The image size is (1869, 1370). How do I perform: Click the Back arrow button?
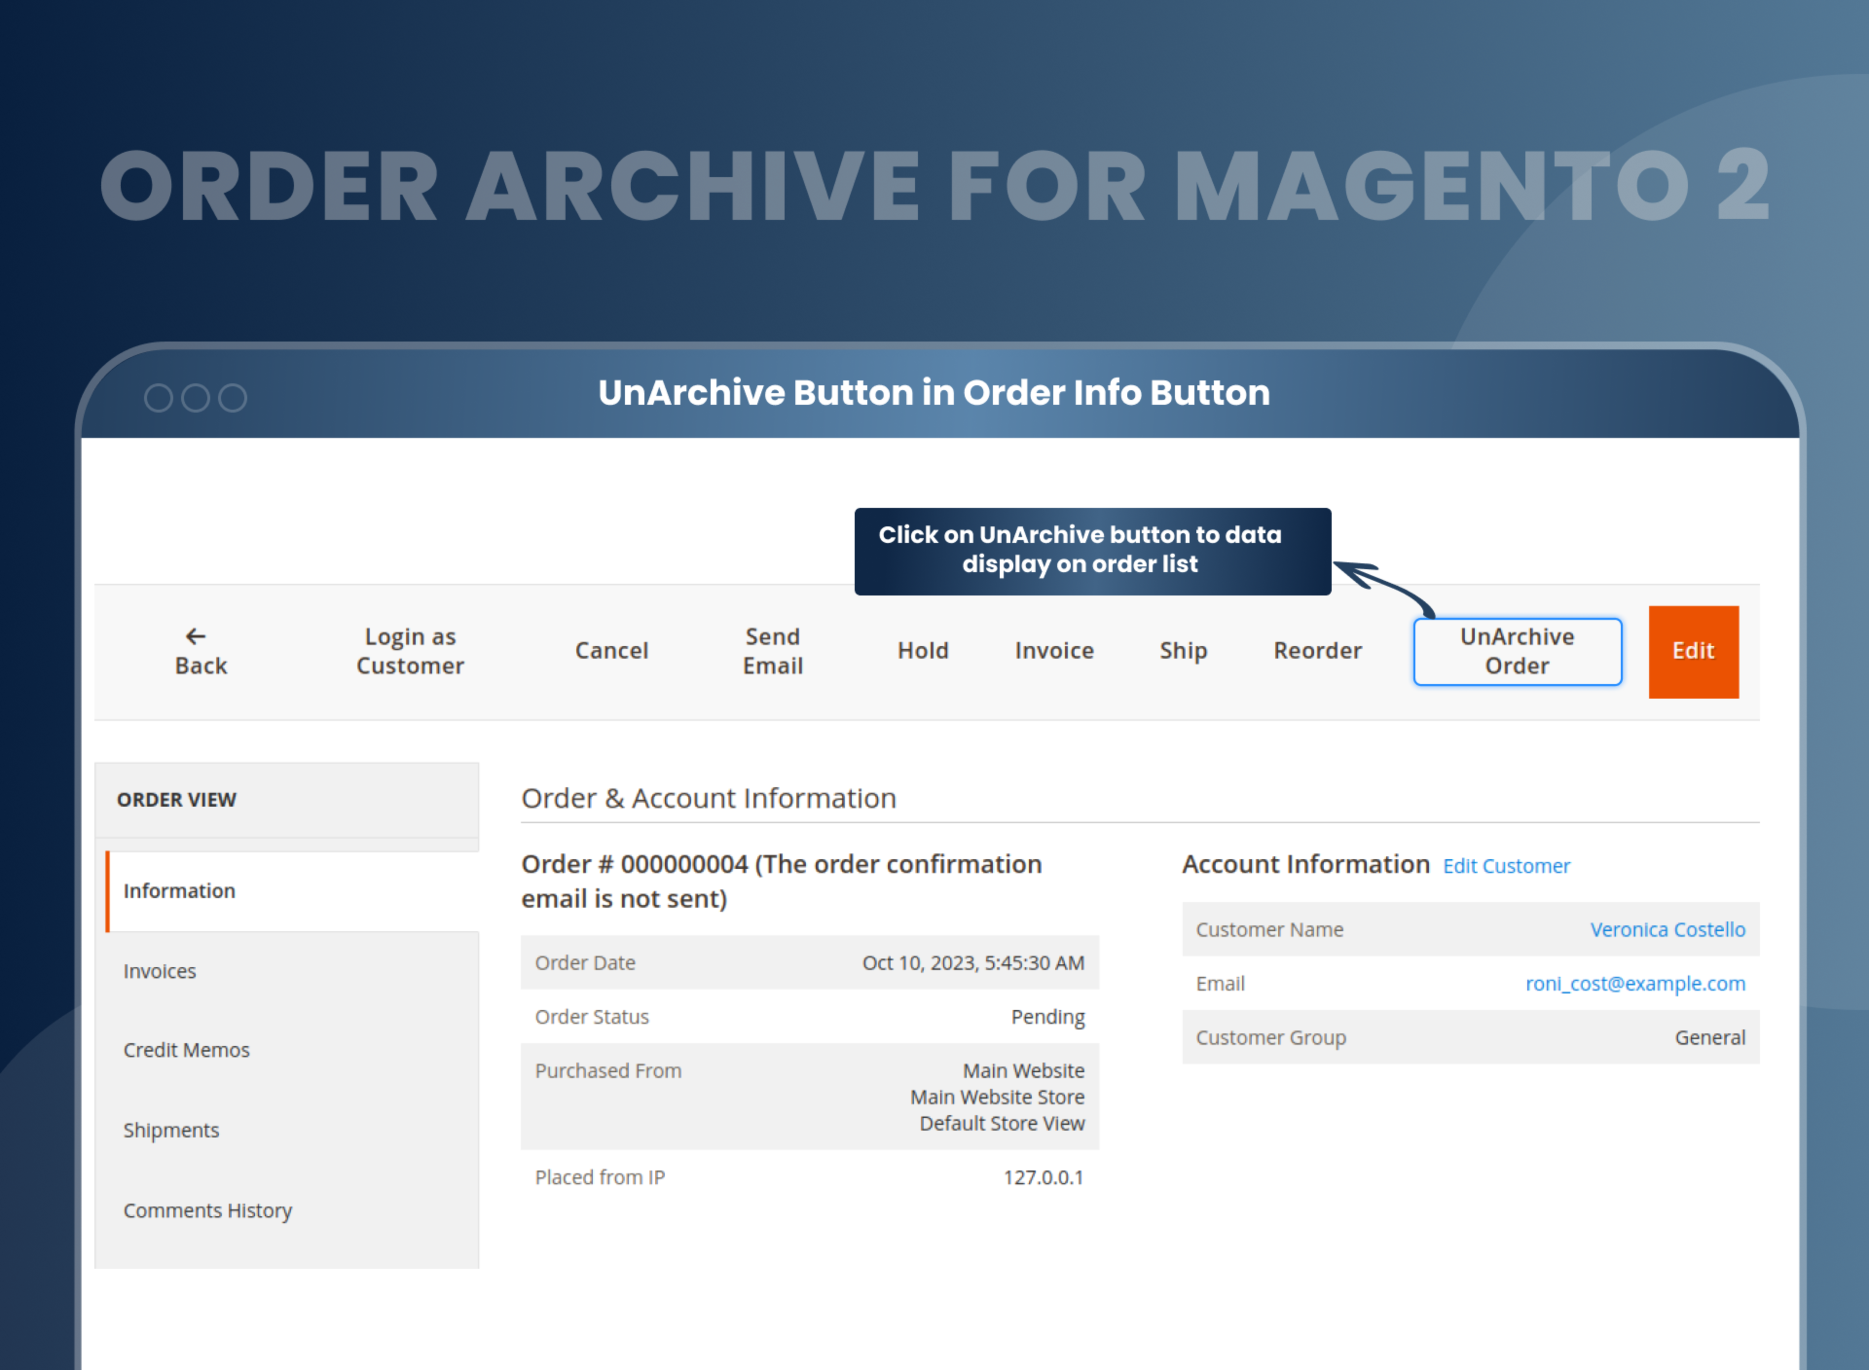click(201, 652)
